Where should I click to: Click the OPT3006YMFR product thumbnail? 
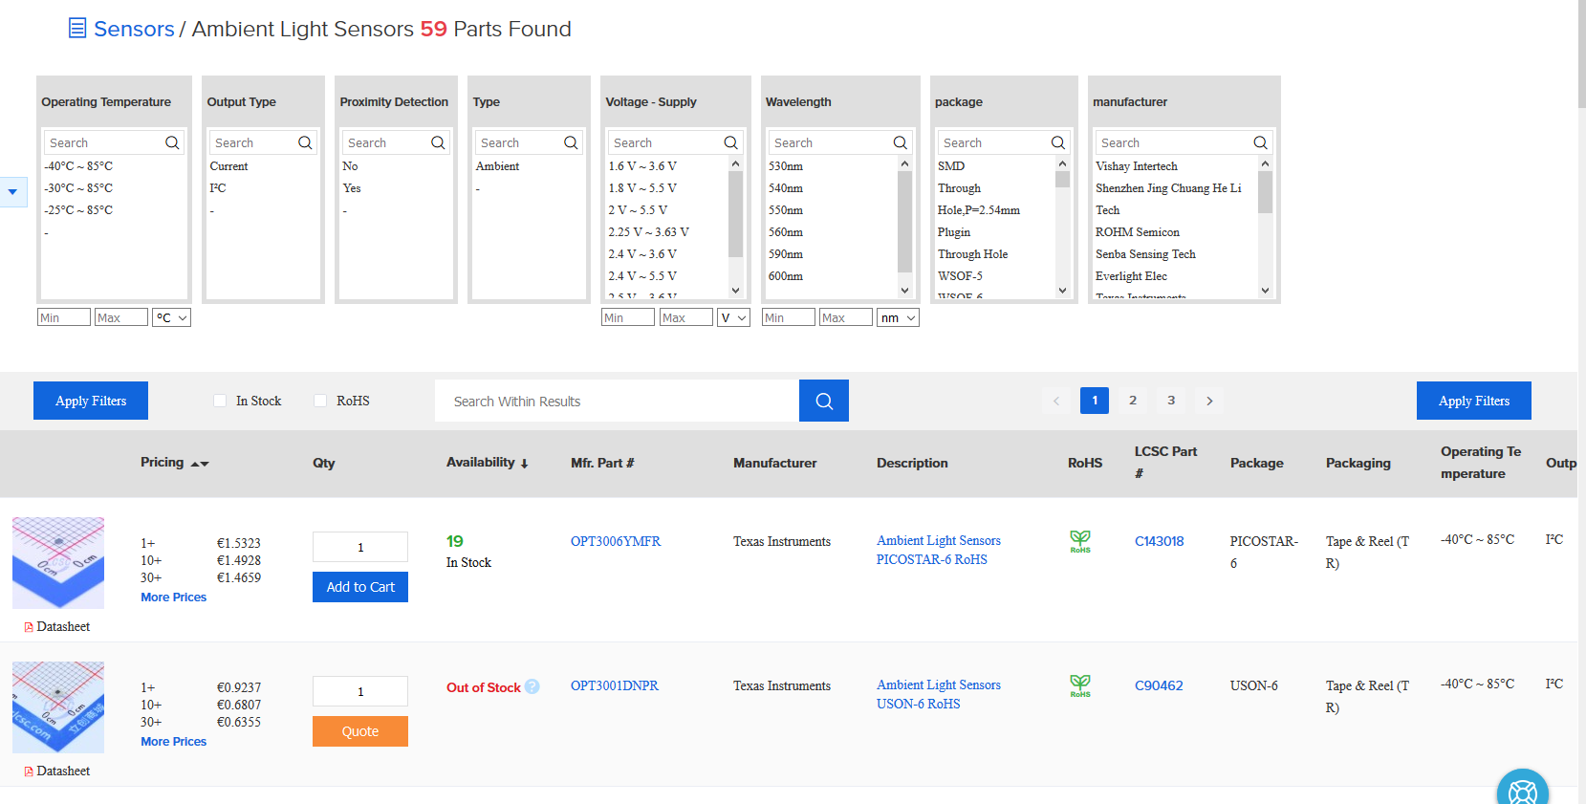tap(58, 563)
